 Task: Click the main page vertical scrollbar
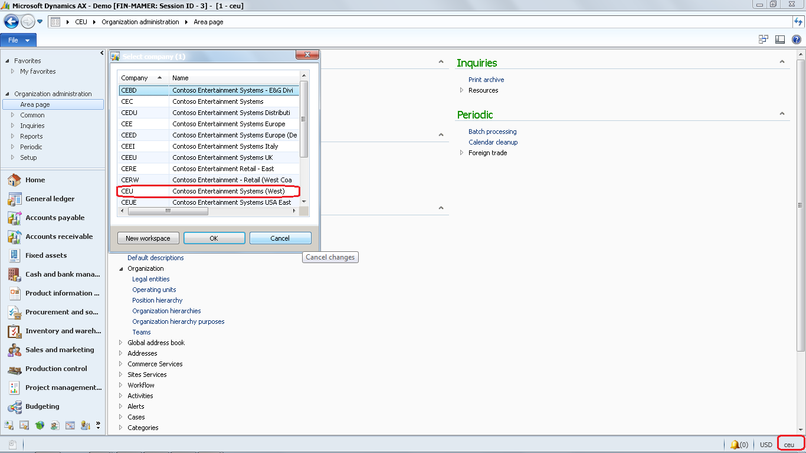tap(801, 205)
